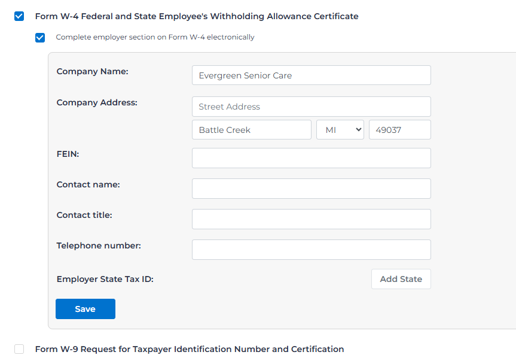
Task: Uncheck the Form W-4 checkbox
Action: coord(19,16)
